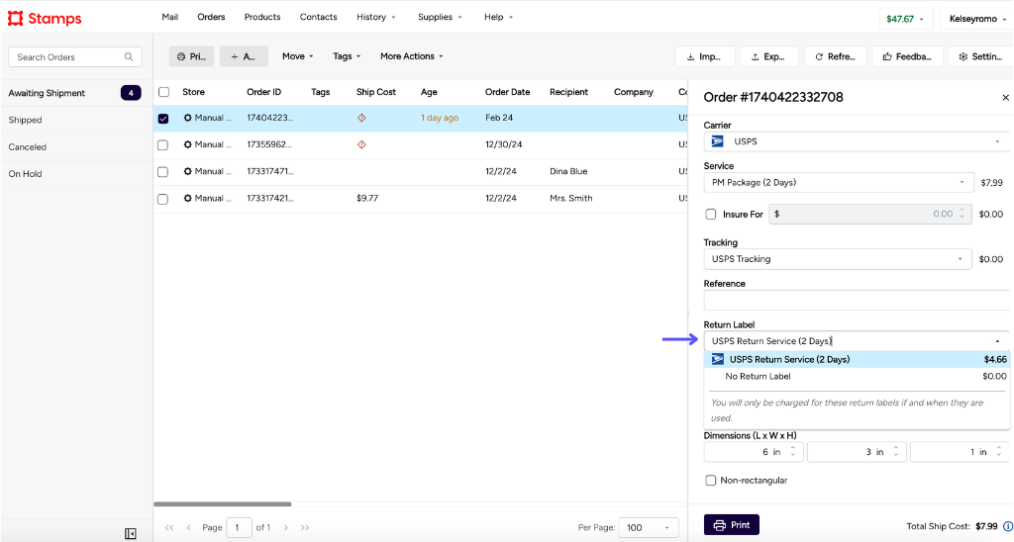Go to first page of orders
The height and width of the screenshot is (542, 1014).
(168, 528)
